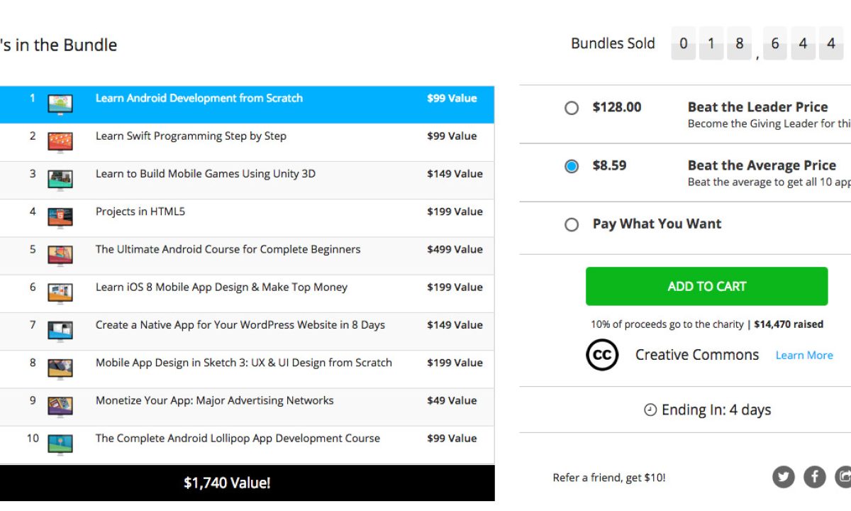Click the Creative Commons logo icon
Viewport: 851px width, 511px height.
[602, 355]
